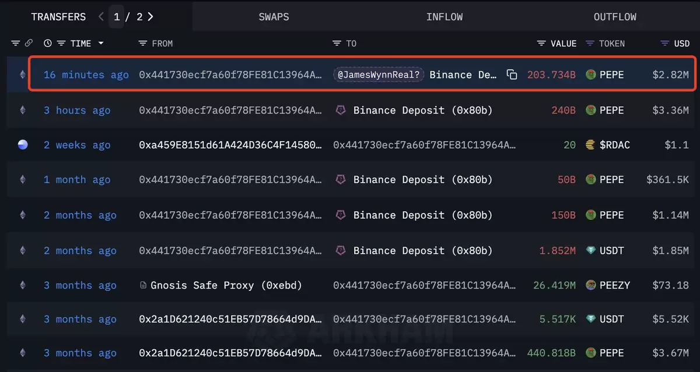
Task: Filter by USD column
Action: pos(664,44)
